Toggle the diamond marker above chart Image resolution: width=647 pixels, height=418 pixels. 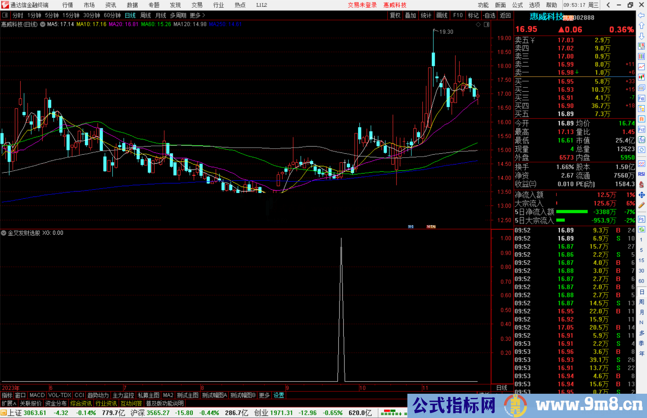[x=478, y=25]
